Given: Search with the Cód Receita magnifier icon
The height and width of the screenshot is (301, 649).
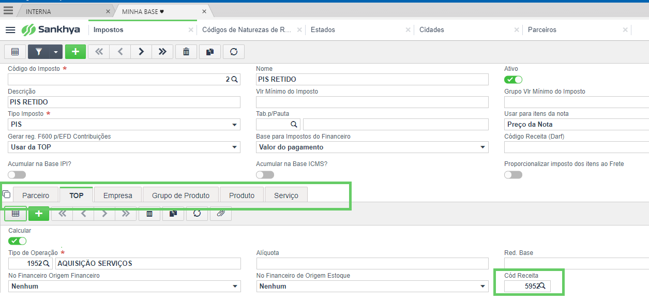Looking at the screenshot, I should pos(542,285).
